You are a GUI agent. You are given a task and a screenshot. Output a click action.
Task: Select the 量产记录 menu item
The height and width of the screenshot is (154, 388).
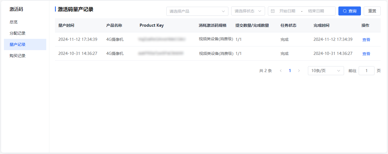pyautogui.click(x=25, y=44)
